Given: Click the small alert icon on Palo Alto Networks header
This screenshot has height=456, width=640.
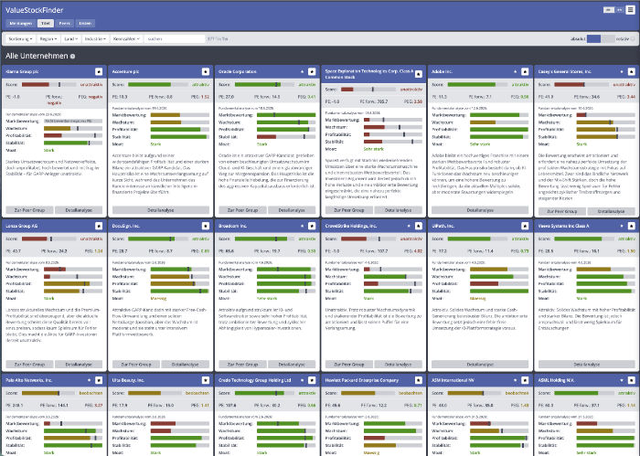Looking at the screenshot, I should pos(90,380).
